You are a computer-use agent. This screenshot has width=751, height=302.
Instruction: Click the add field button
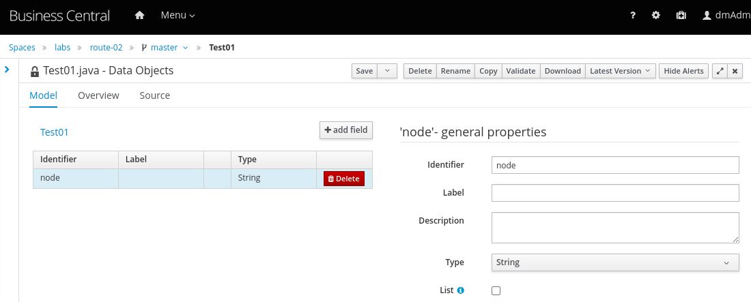(346, 130)
